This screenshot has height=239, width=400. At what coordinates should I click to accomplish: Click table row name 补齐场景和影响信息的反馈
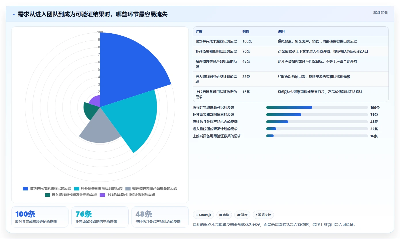(216, 51)
